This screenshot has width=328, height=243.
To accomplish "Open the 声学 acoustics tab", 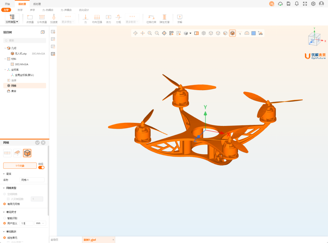I will pyautogui.click(x=32, y=10).
